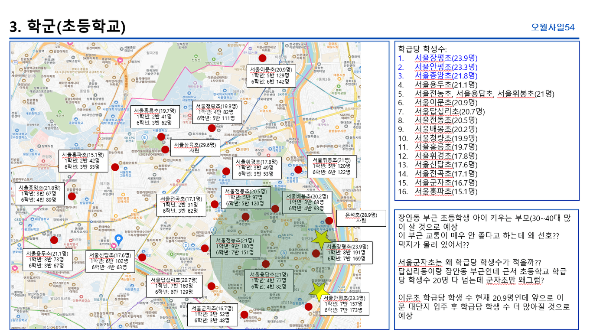590x332 pixels.
Task: Select the 서울삼육초(29.6명) 사립 label
Action: pyautogui.click(x=195, y=148)
